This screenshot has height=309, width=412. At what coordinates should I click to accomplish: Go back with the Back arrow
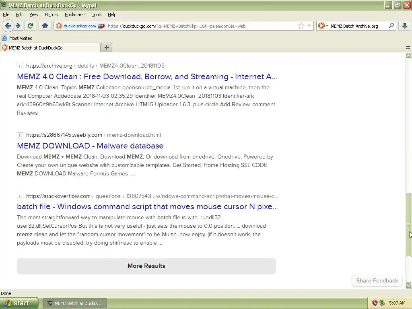click(8, 26)
